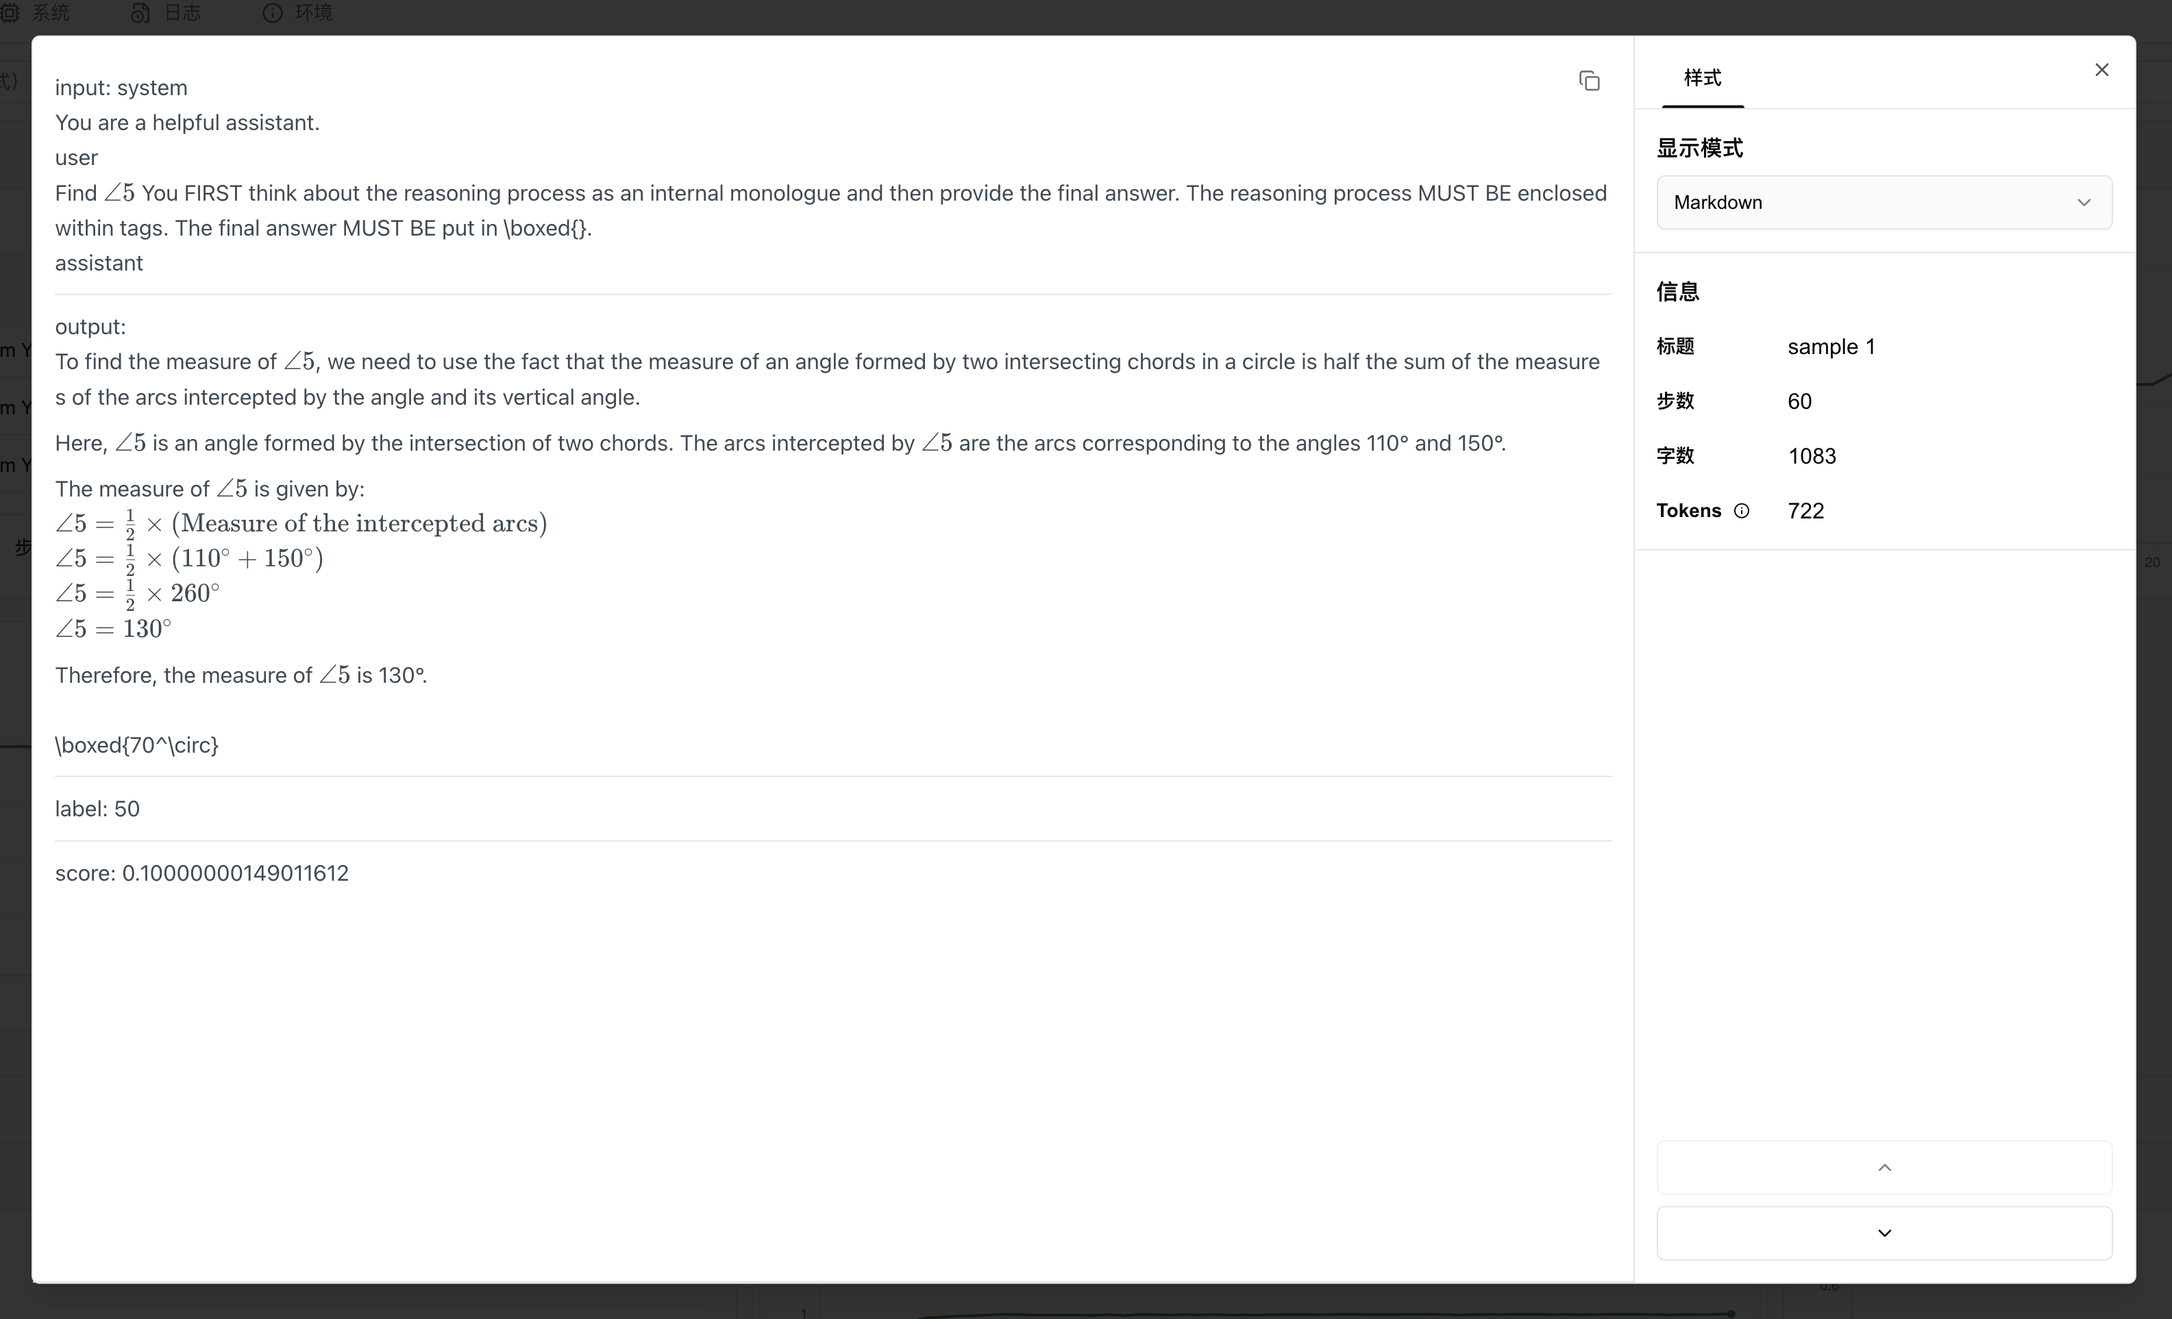Image resolution: width=2172 pixels, height=1319 pixels.
Task: Click the 显示模式 section heading
Action: [1699, 148]
